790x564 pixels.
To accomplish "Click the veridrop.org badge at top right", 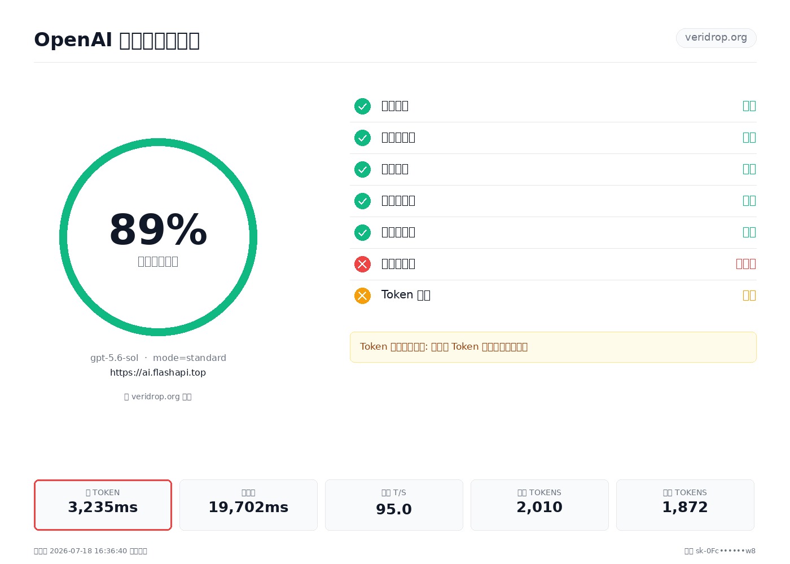I will click(x=716, y=38).
